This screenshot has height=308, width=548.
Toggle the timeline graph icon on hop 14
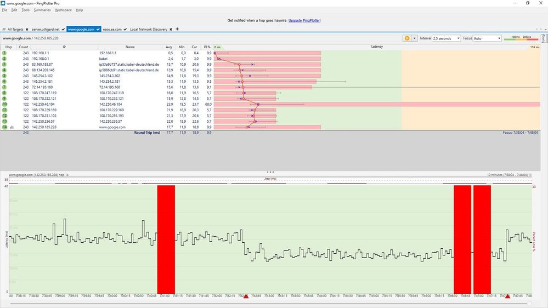(x=12, y=127)
